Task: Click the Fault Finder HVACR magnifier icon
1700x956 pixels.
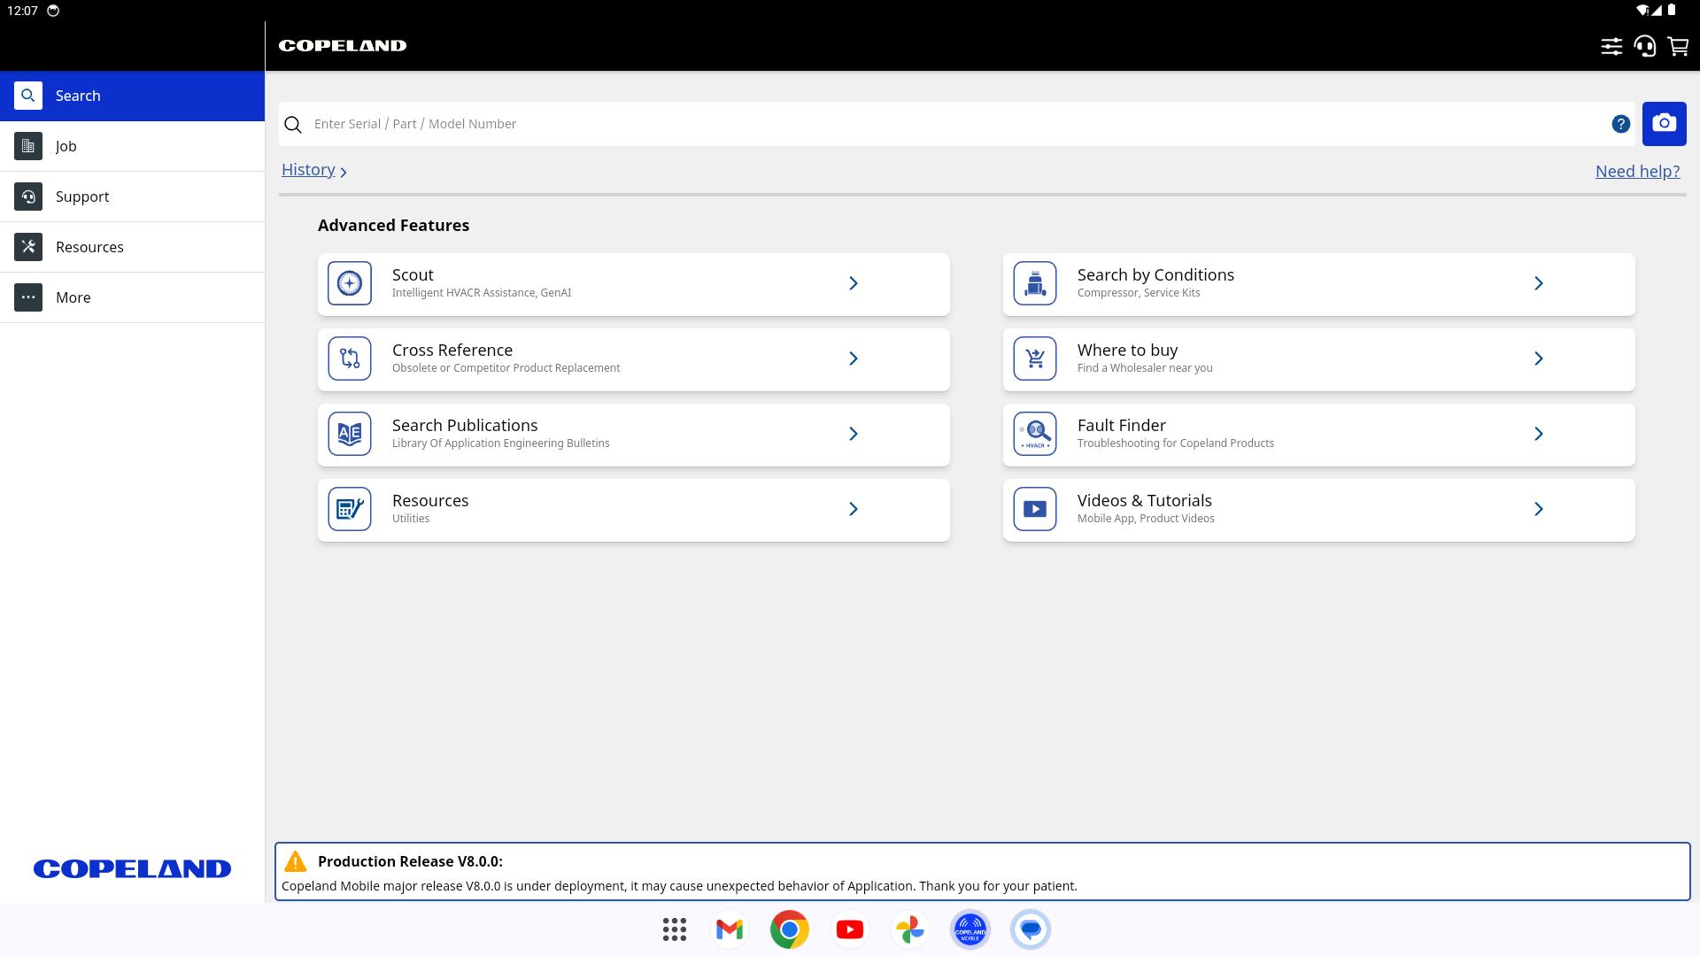Action: 1035,434
